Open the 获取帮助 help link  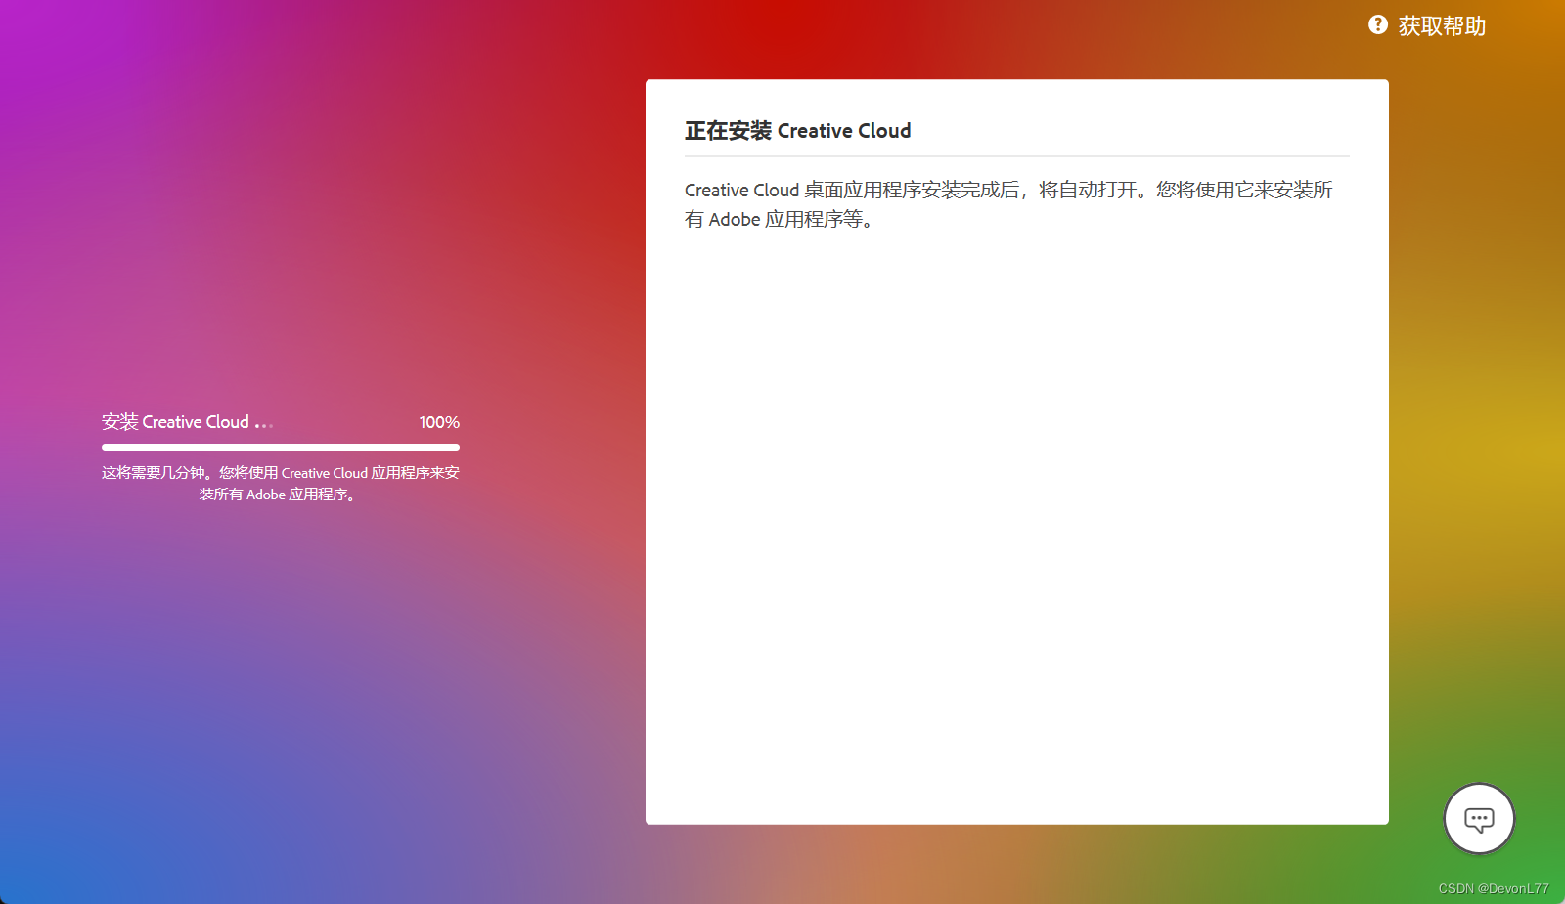coord(1442,26)
